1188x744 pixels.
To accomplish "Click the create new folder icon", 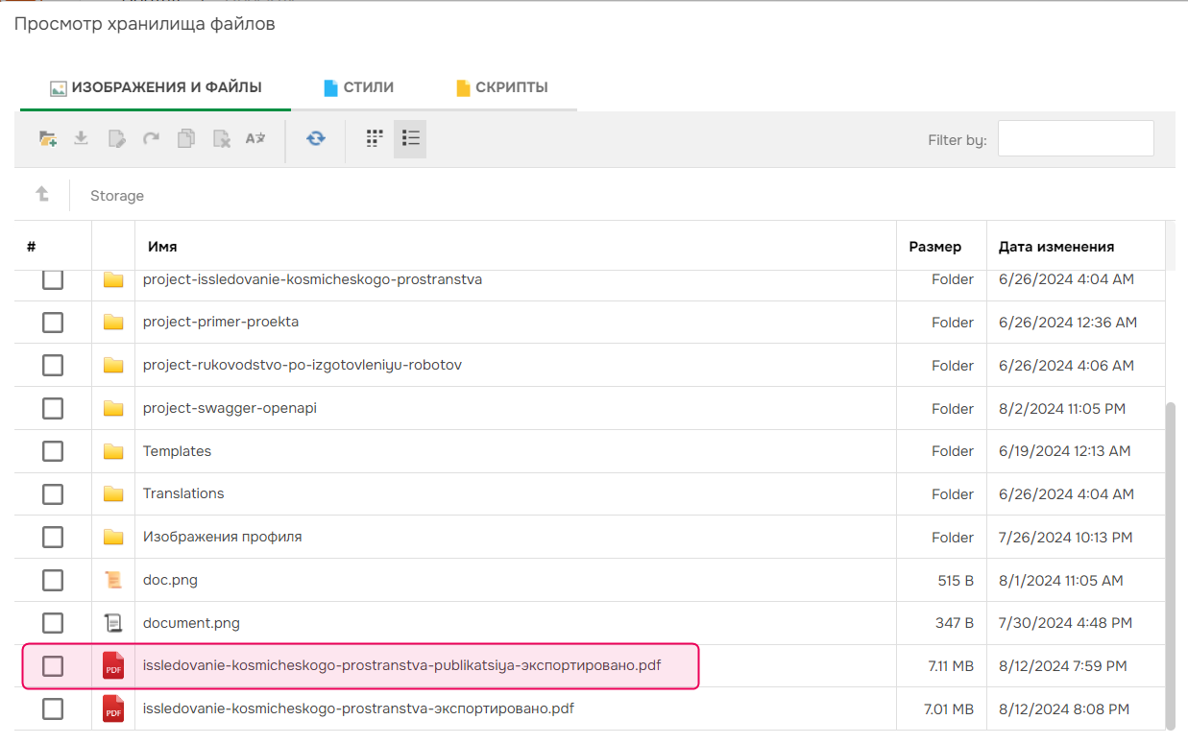I will [47, 139].
